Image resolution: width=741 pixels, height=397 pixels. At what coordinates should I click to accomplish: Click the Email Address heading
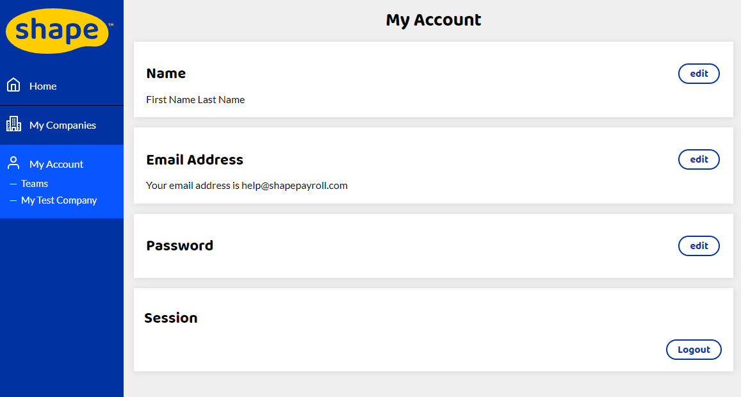[195, 159]
